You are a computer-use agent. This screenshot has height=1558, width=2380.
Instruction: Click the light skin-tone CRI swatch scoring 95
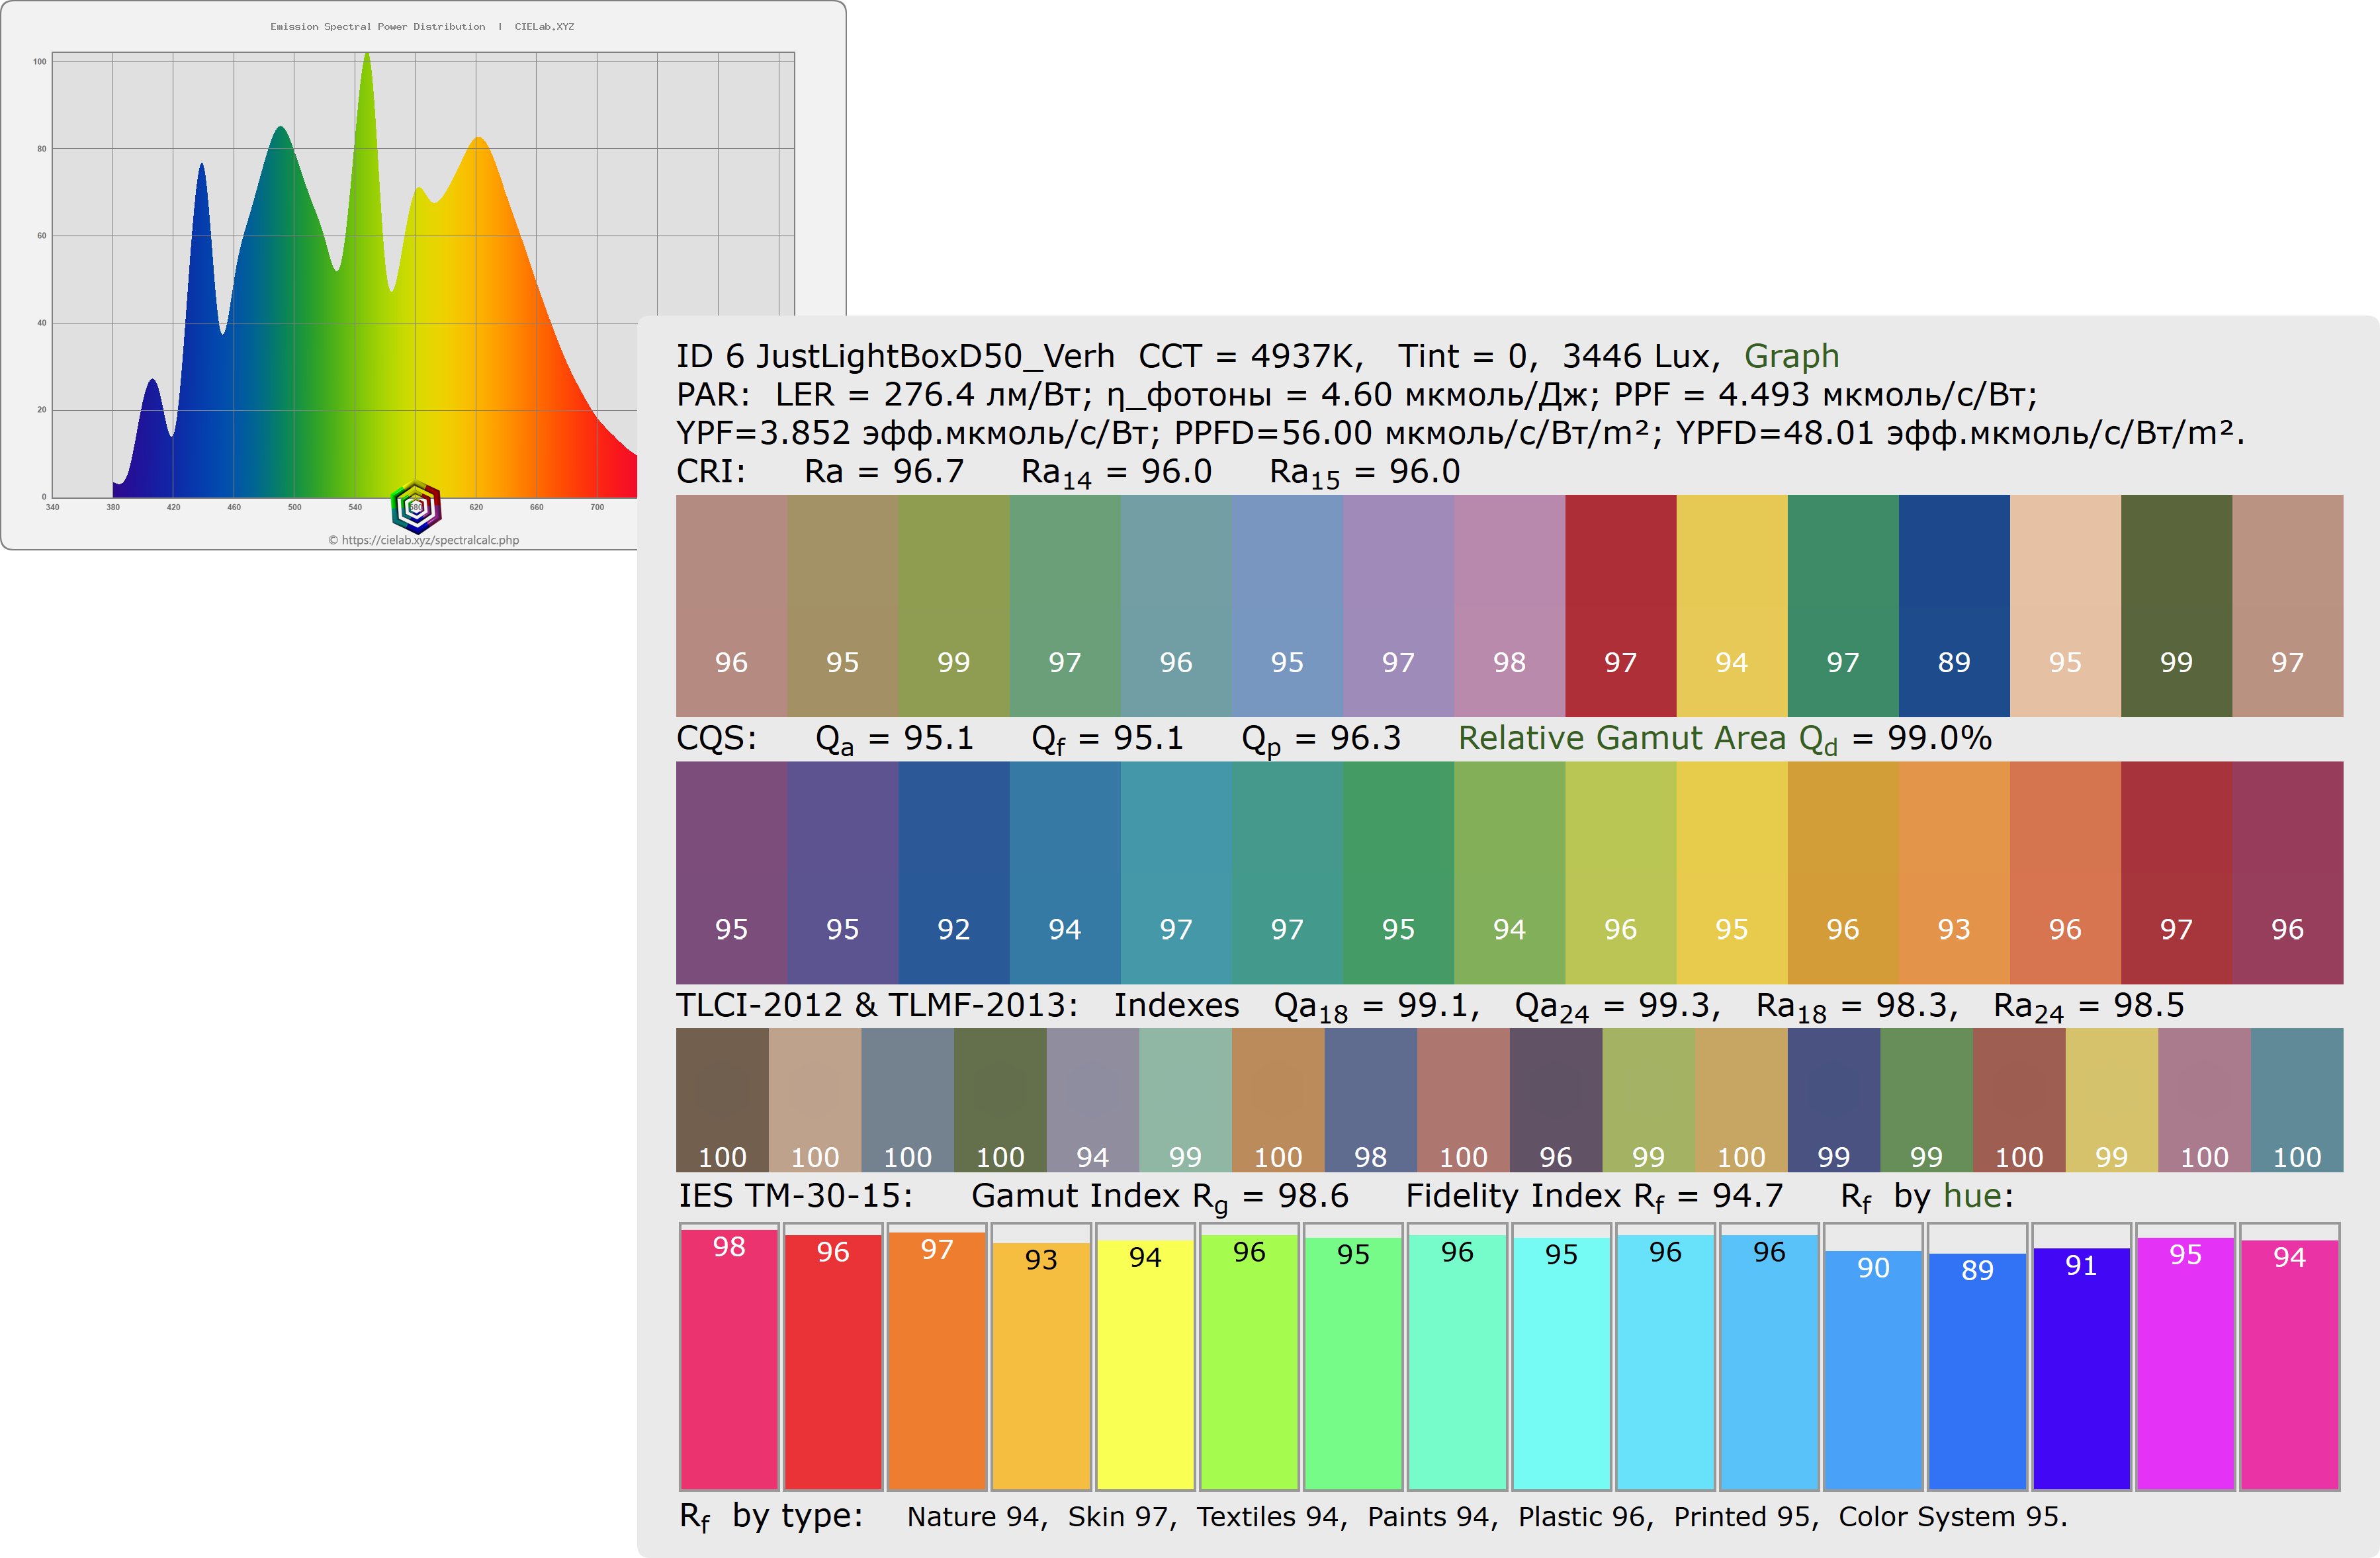coord(2064,605)
